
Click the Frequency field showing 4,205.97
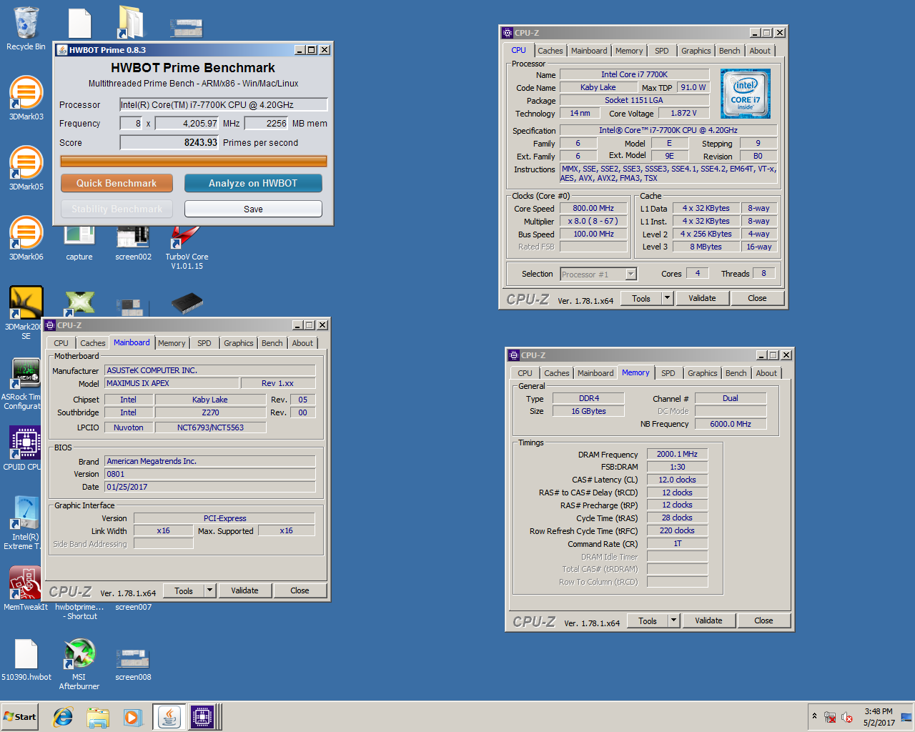click(187, 123)
